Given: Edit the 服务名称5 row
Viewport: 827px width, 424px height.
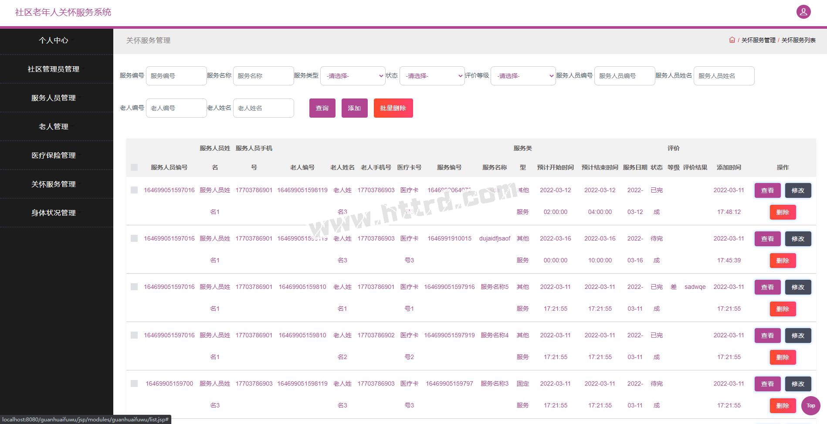Looking at the screenshot, I should coord(798,287).
